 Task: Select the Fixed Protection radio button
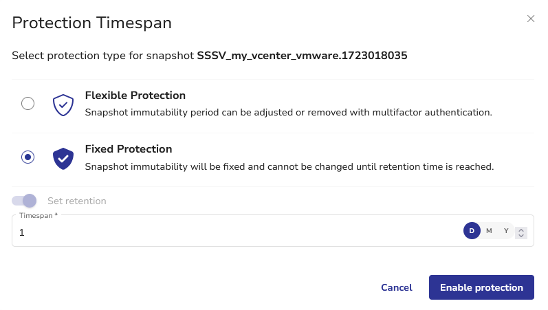click(28, 157)
